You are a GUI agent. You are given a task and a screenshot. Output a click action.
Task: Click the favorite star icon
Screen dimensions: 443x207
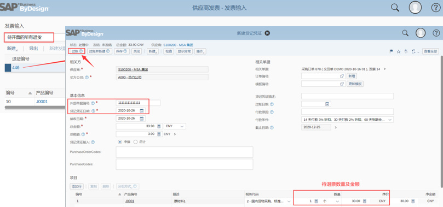tap(399, 51)
